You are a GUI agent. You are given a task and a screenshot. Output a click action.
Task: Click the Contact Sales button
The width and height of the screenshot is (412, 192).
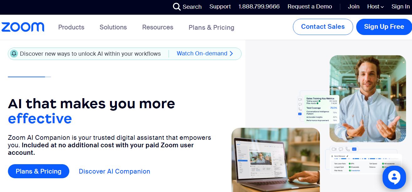click(323, 27)
